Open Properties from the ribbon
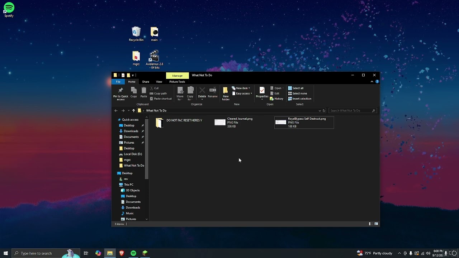459x258 pixels. pos(262,93)
